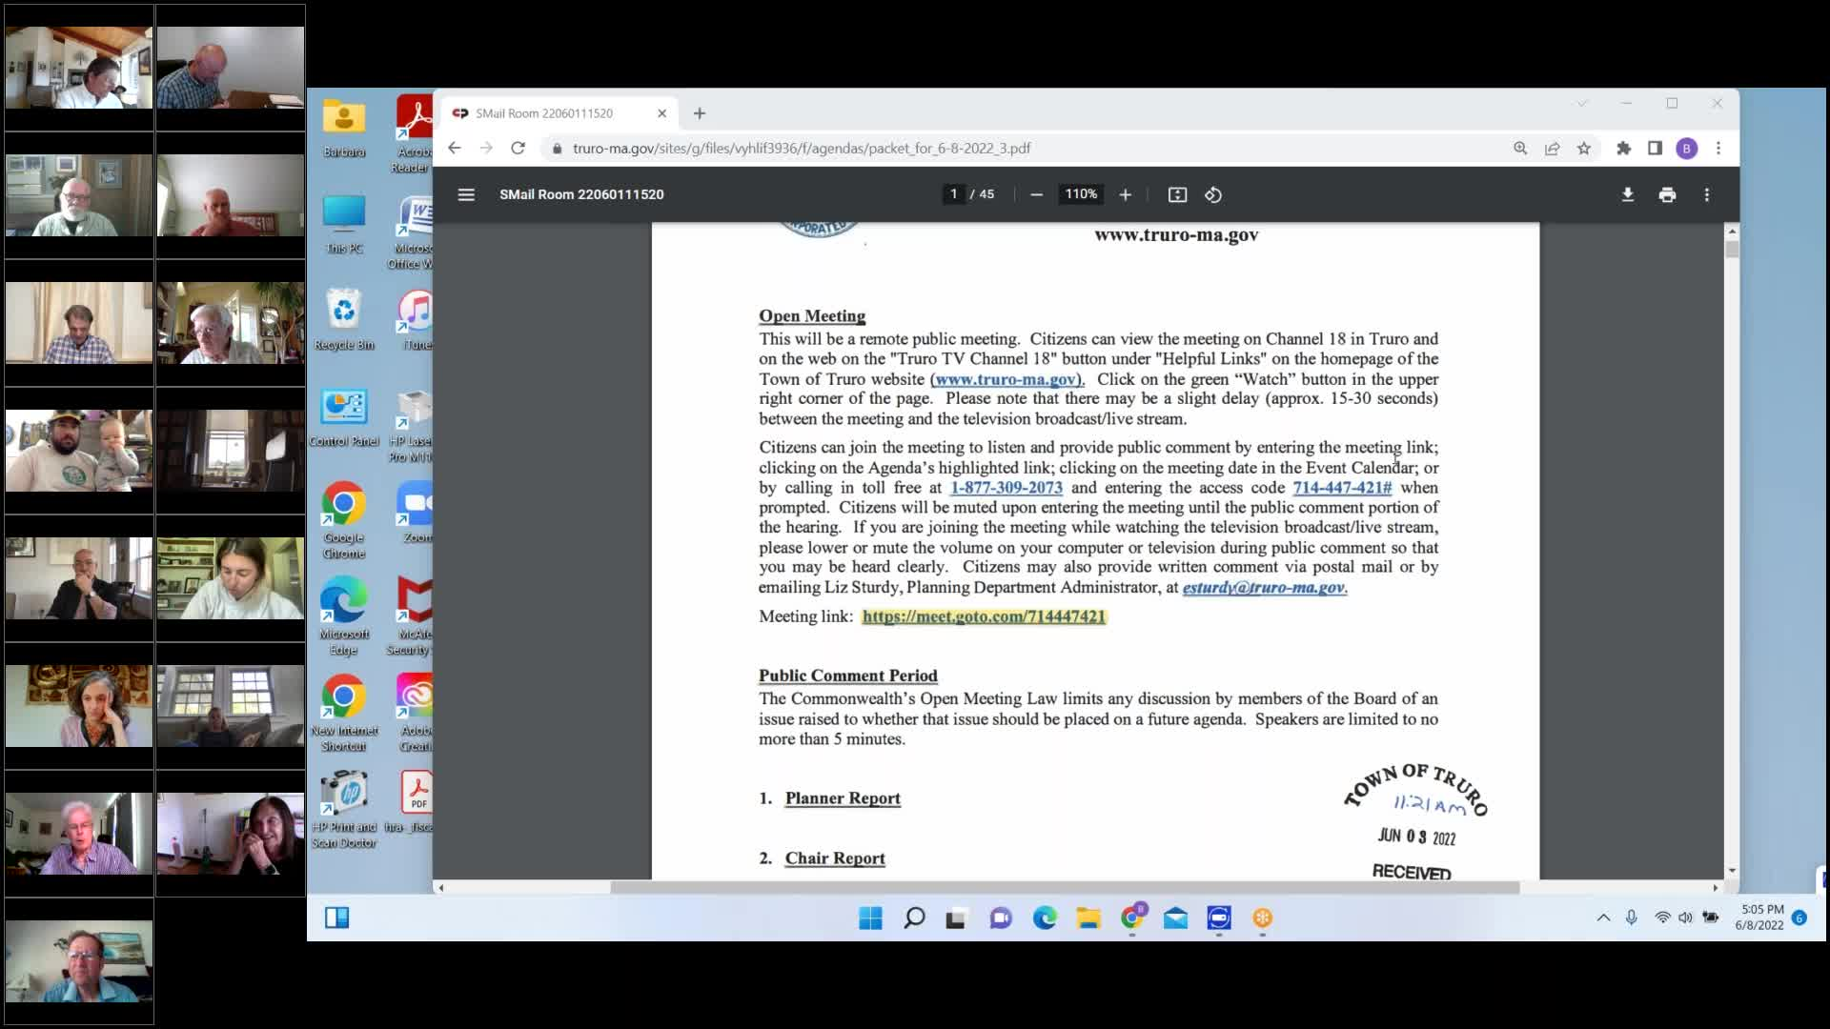This screenshot has height=1029, width=1830.
Task: Zoom in on the PDF
Action: (1125, 194)
